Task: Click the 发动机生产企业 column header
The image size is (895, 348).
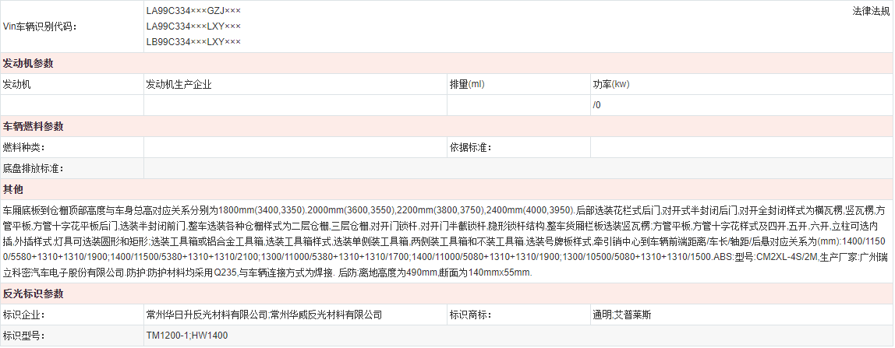Action: tap(179, 84)
